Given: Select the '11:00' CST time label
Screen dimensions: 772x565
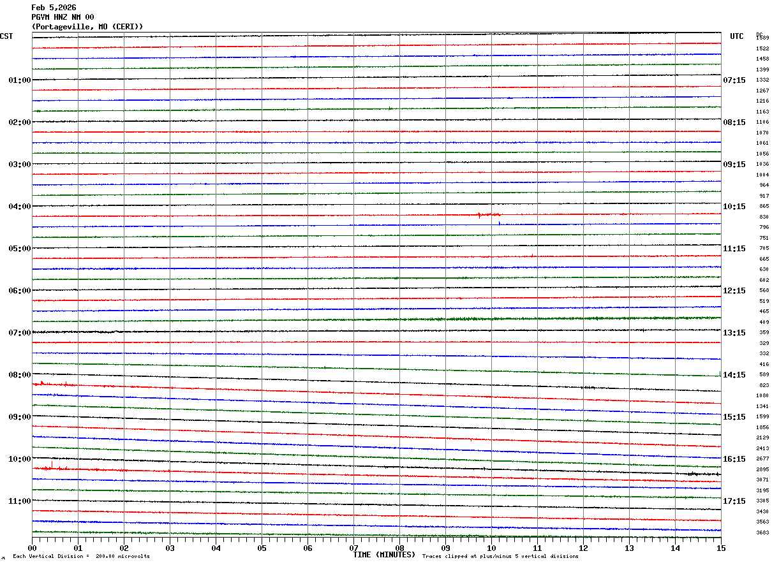Looking at the screenshot, I should pyautogui.click(x=19, y=501).
